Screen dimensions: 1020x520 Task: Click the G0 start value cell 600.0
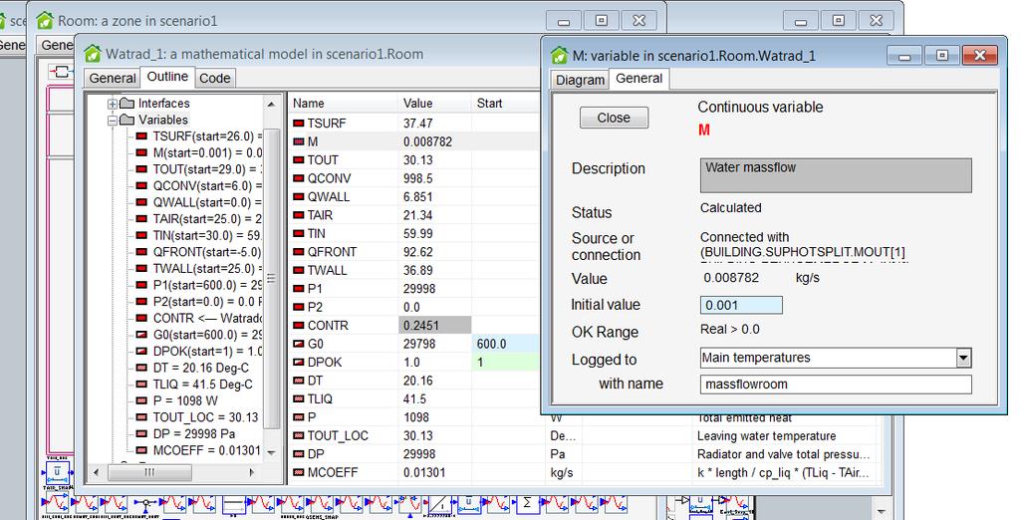coord(507,344)
